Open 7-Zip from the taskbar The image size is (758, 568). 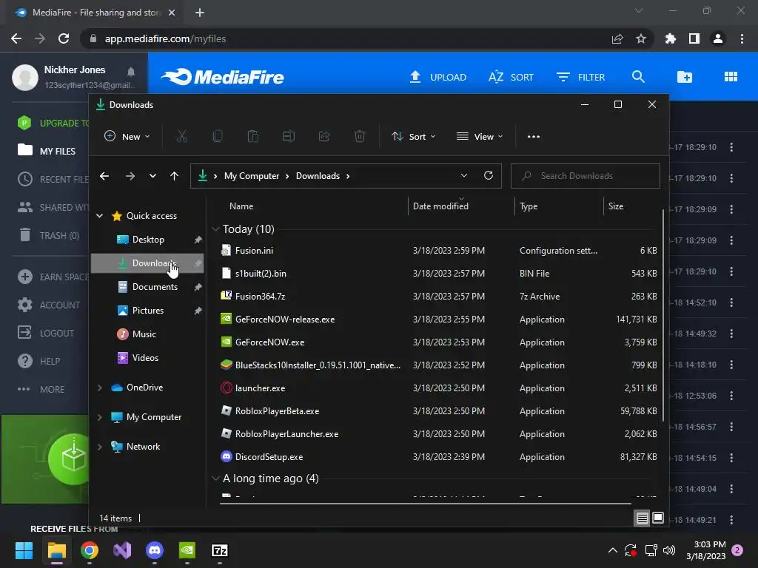(x=220, y=550)
